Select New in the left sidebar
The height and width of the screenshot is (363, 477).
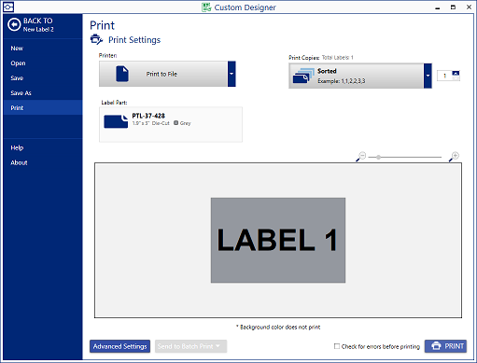[43, 49]
